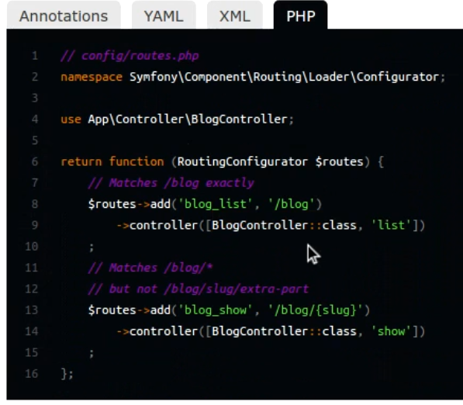Open the YAML tab

pyautogui.click(x=164, y=16)
